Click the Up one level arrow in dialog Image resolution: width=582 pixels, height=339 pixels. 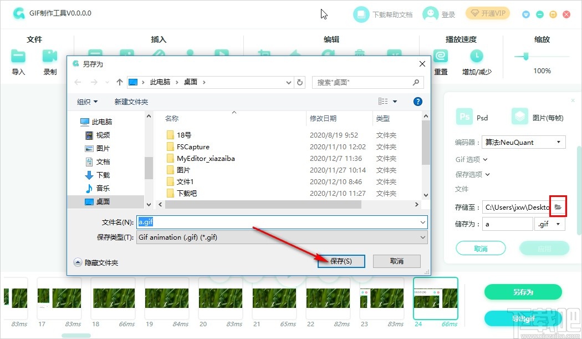pyautogui.click(x=120, y=82)
